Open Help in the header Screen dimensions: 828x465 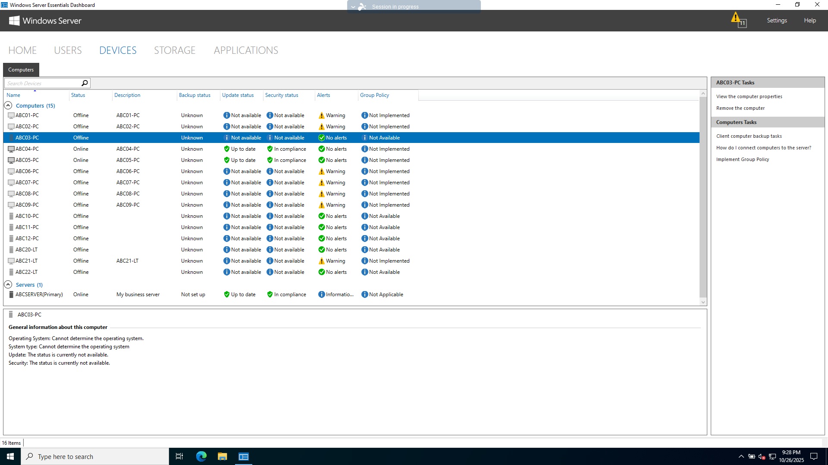(x=809, y=20)
